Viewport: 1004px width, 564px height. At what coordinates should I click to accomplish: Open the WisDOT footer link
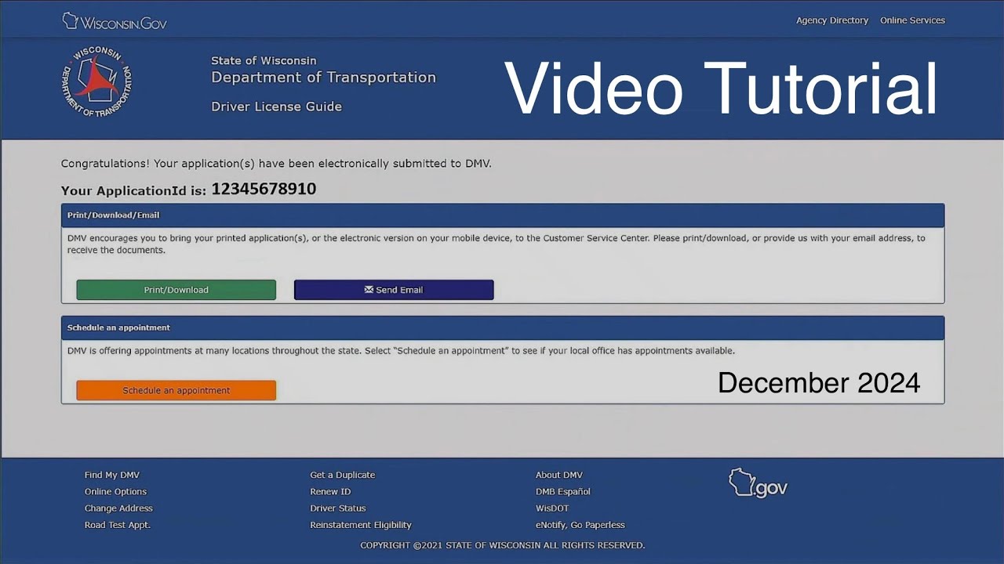point(552,508)
